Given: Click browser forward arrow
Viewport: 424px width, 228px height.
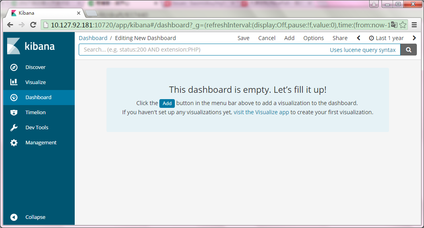Looking at the screenshot, I should tap(21, 25).
